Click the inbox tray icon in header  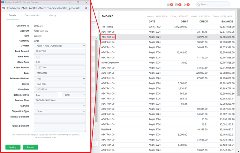[177, 5]
